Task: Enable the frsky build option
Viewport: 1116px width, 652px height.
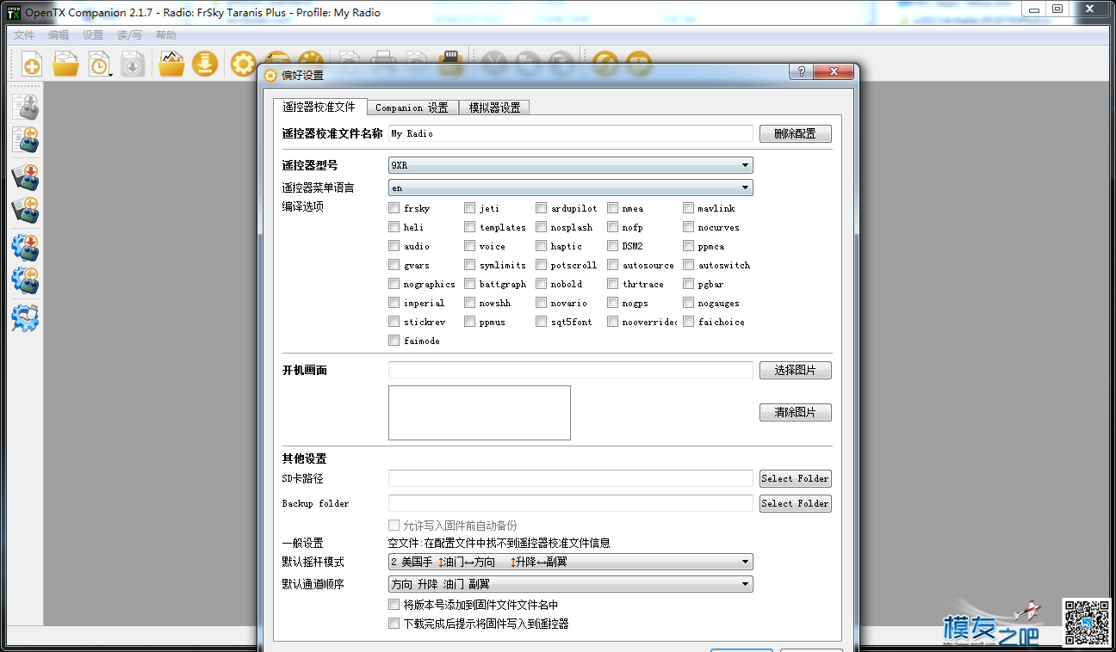Action: pos(394,208)
